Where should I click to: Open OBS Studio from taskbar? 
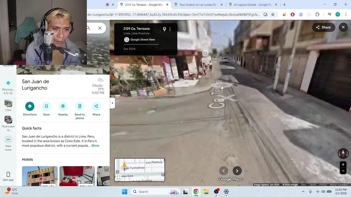(x=216, y=192)
